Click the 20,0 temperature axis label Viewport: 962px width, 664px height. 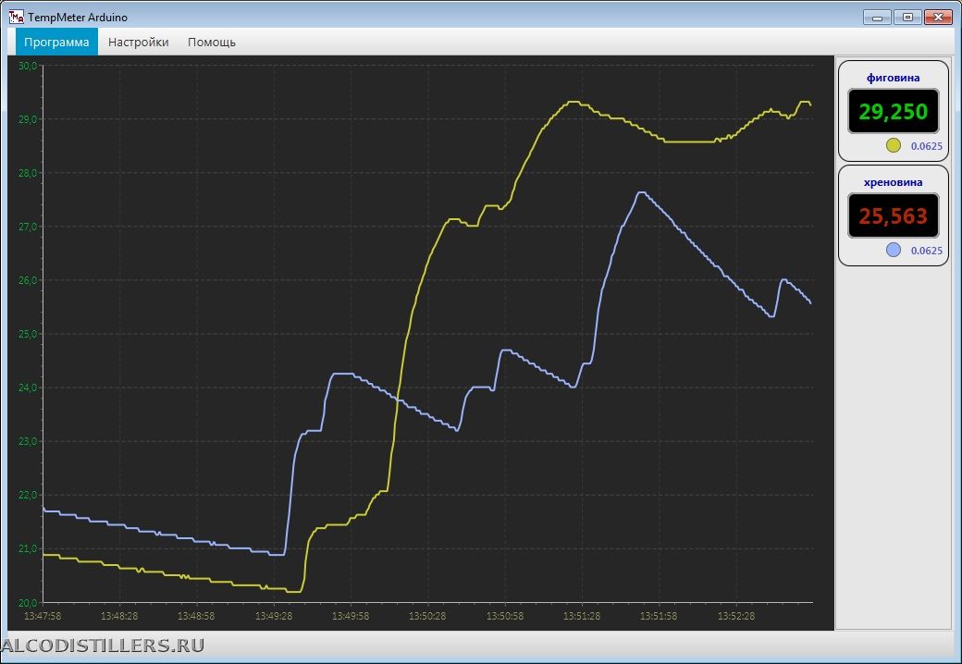pos(29,602)
